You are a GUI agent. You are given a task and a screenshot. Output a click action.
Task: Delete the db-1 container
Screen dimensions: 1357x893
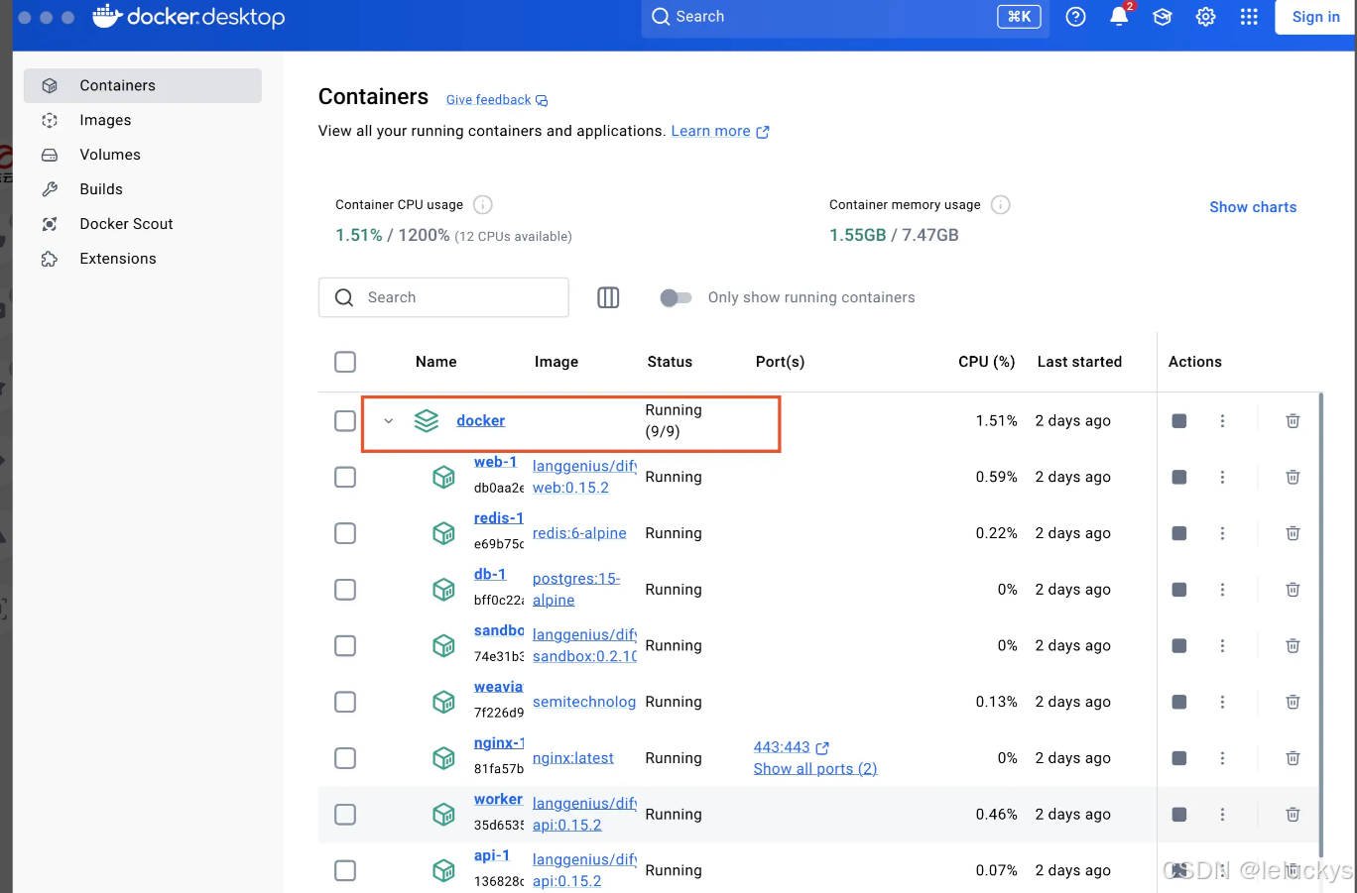tap(1293, 590)
